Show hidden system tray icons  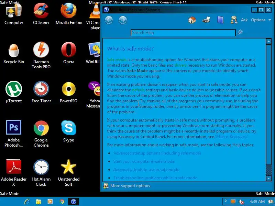pos(226,202)
